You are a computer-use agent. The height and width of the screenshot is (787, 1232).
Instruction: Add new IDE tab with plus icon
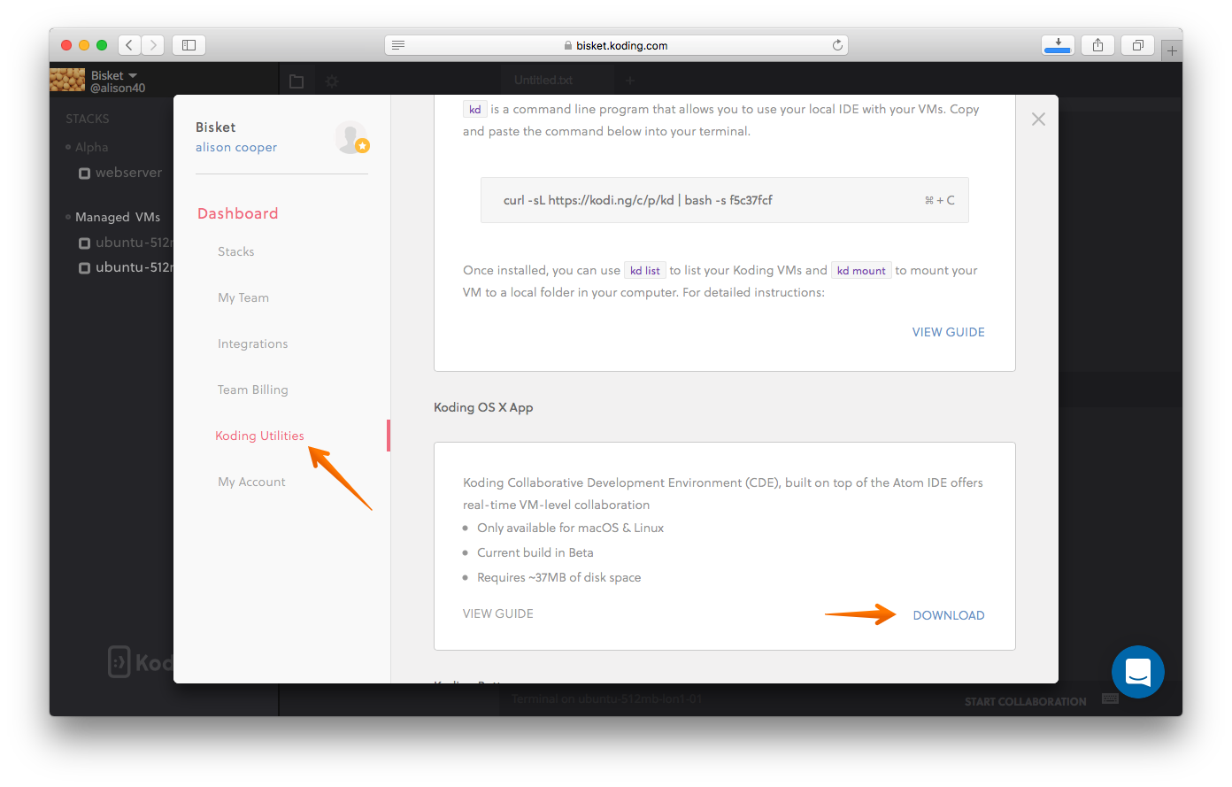(x=630, y=81)
